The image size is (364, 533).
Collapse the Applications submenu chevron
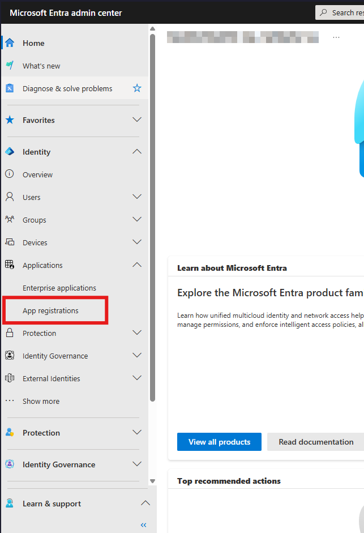coord(137,265)
